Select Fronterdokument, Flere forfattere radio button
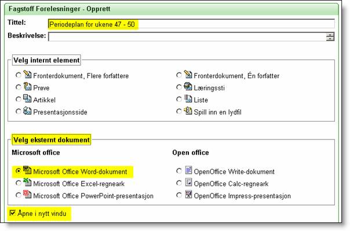Image resolution: width=350 pixels, height=231 pixels. click(x=19, y=75)
